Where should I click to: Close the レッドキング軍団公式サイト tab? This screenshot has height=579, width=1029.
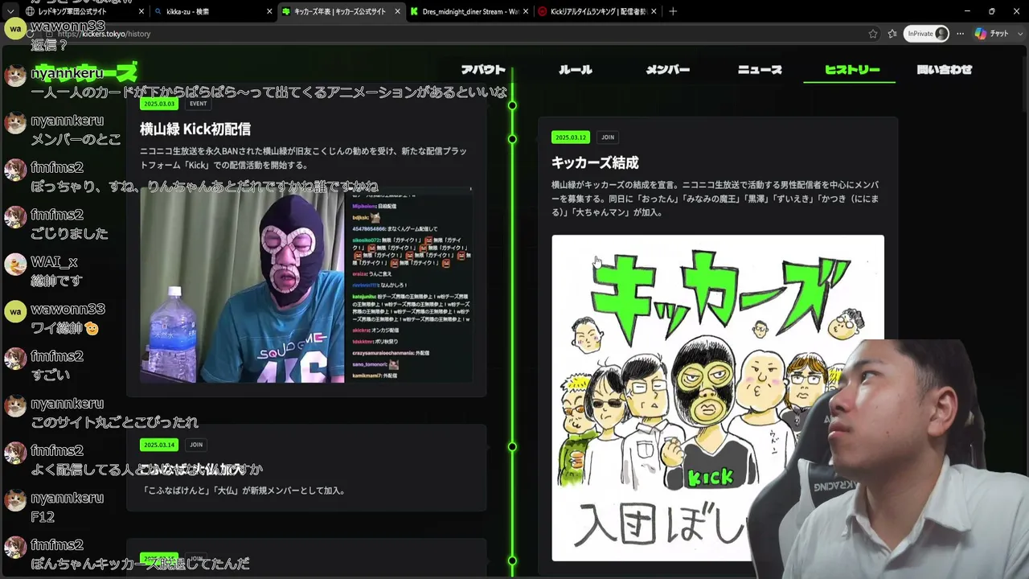[141, 11]
